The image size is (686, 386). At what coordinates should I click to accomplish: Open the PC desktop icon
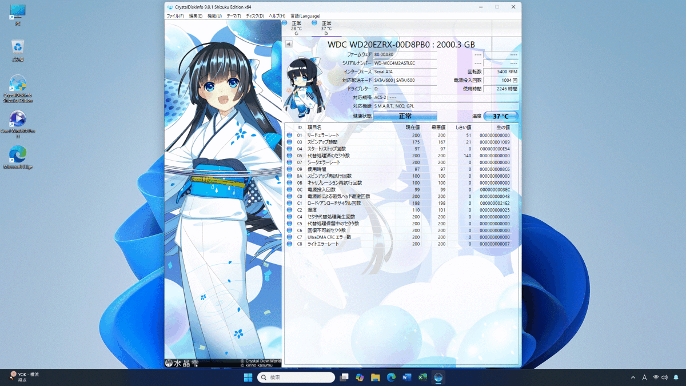(x=18, y=14)
